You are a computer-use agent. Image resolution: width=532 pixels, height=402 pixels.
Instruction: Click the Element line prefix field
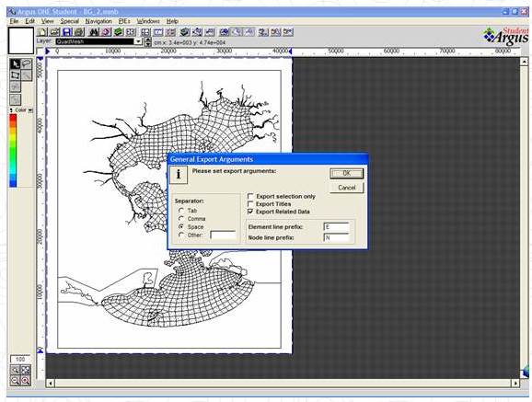click(336, 226)
